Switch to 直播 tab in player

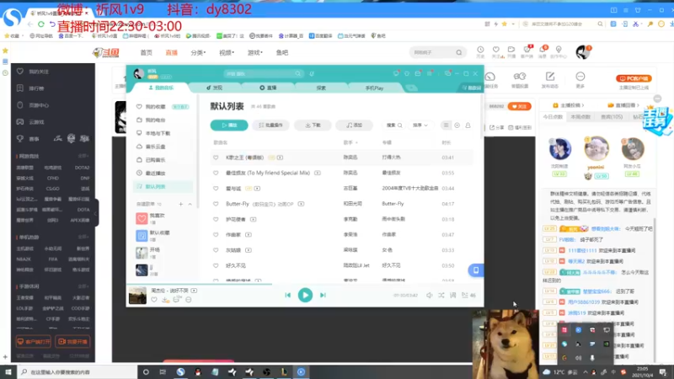(268, 88)
